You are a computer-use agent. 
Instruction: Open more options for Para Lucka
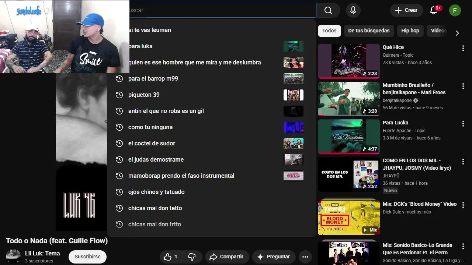pos(463,124)
